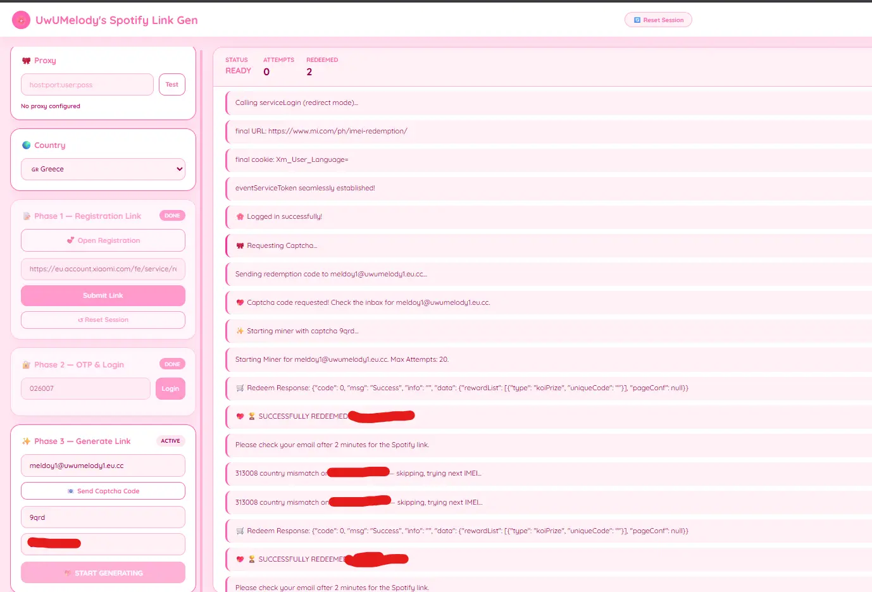Screen dimensions: 872x592
Task: Click the Login button
Action: [x=170, y=388]
